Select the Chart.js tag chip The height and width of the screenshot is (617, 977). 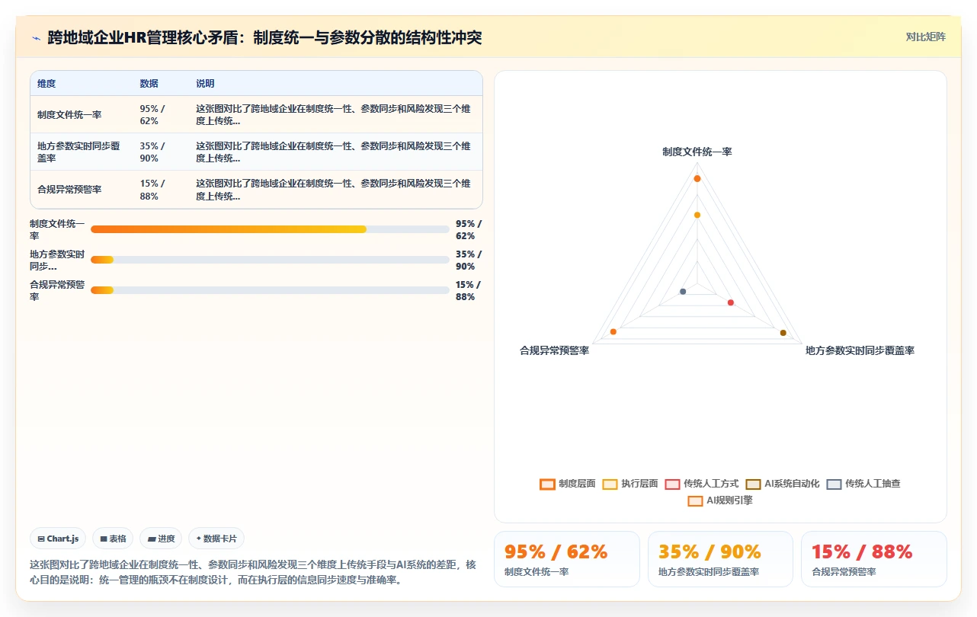coord(59,539)
